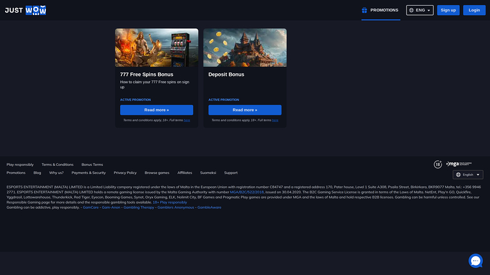Open the Blog footer link
Screen dimensions: 490x275
tap(37, 172)
